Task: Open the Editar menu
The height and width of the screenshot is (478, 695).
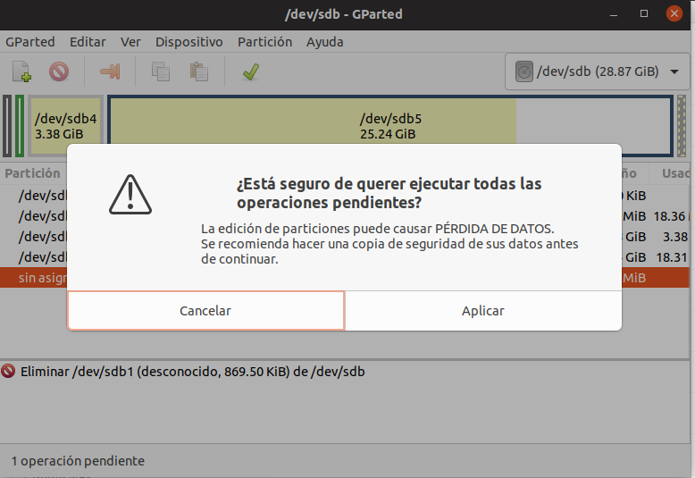Action: point(88,42)
